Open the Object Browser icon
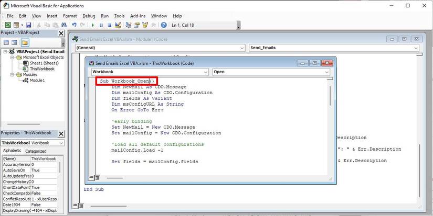The width and height of the screenshot is (433, 216). pyautogui.click(x=145, y=25)
